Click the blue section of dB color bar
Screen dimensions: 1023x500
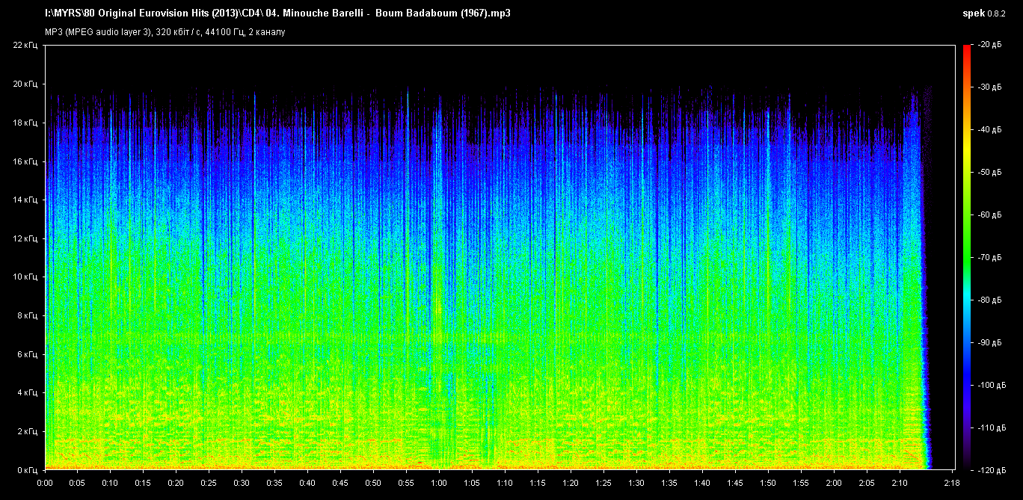[966, 374]
